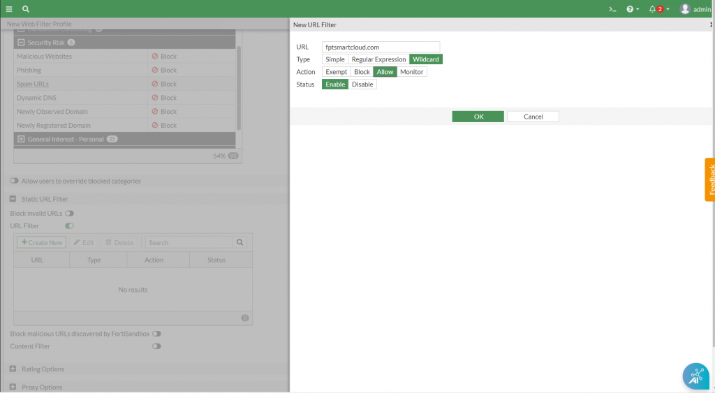Open the admin user menu
Screen dimensions: 715x393
pos(695,9)
